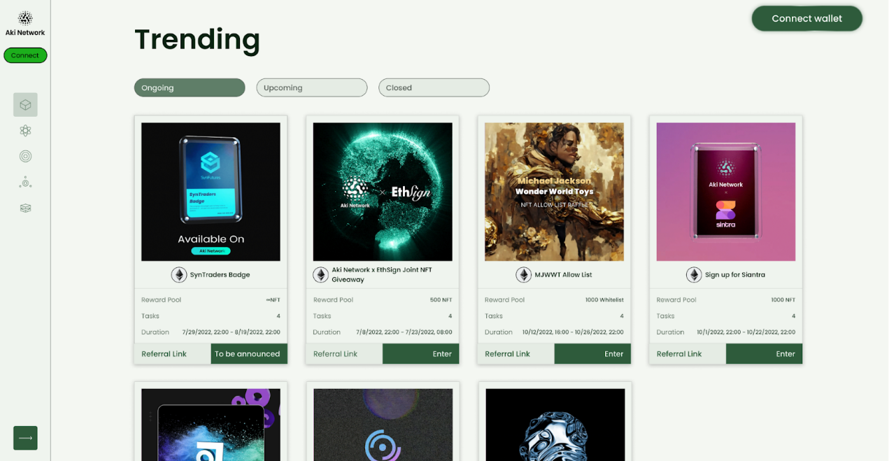Viewport: 889px width, 461px height.
Task: Click the green Connect button in sidebar
Action: 25,55
